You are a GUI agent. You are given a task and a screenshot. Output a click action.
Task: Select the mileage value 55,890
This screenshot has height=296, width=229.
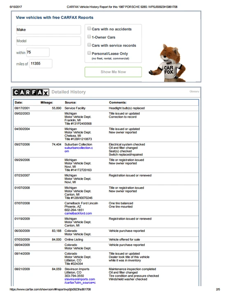tap(57, 108)
